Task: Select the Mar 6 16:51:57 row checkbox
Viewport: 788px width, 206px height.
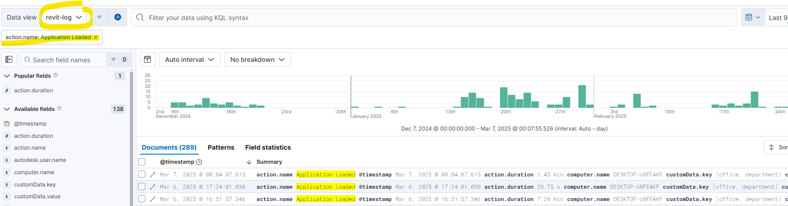Action: 142,199
